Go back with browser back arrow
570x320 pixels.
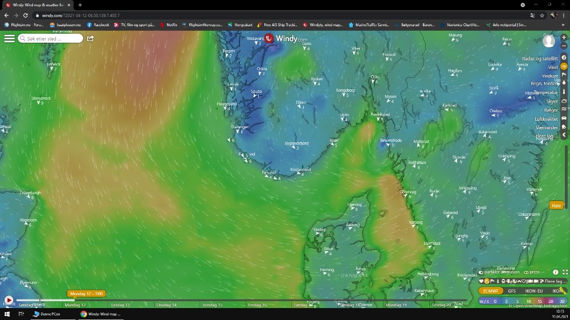coord(6,15)
